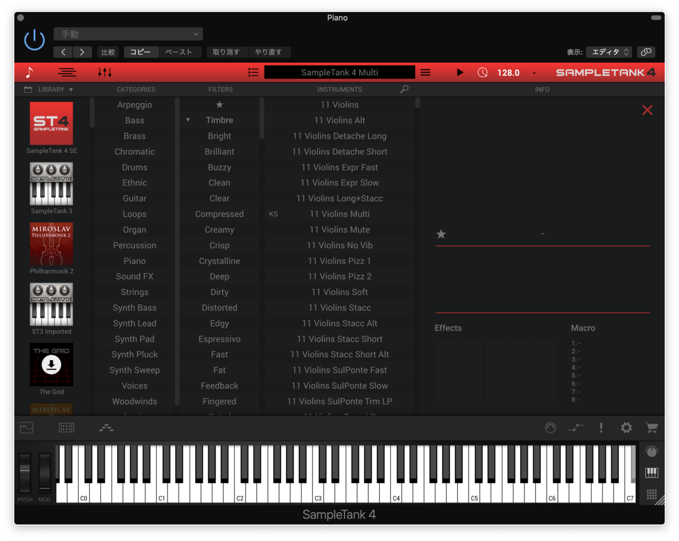Select the Strings category
The image size is (679, 541).
(135, 292)
